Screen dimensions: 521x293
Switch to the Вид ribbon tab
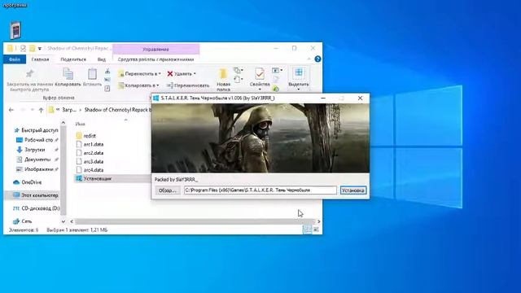point(101,59)
